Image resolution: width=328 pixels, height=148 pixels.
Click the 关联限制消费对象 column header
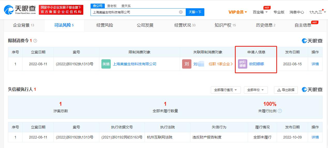(208, 52)
